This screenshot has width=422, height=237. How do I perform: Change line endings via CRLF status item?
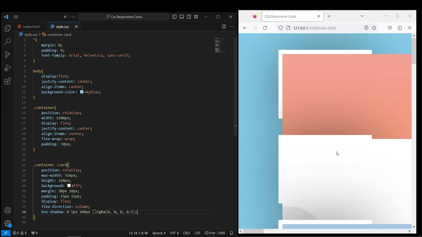187,233
